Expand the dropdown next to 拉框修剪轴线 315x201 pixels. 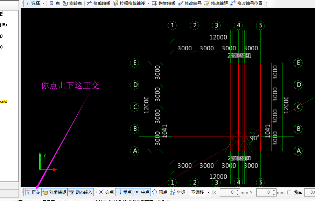point(148,3)
